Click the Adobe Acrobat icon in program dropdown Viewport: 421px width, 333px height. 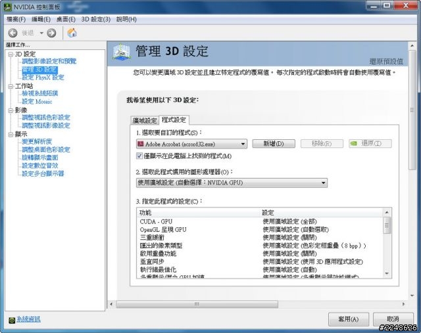(140, 144)
